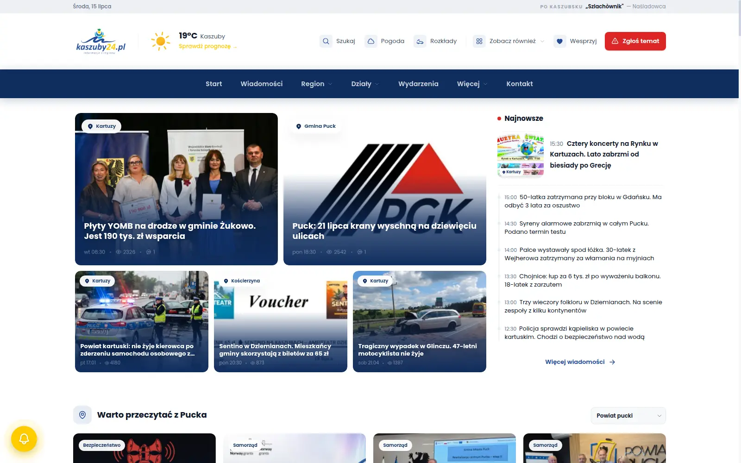Click the Sprawdź prognozę link
741x463 pixels.
(207, 46)
